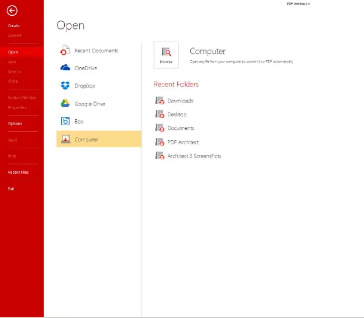Go to Recent Files in sidebar
Viewport: 364px width, 318px height.
(x=18, y=172)
